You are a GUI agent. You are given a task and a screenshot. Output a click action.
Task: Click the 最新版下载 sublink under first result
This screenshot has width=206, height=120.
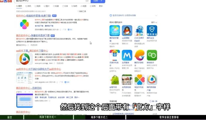coord(49,26)
